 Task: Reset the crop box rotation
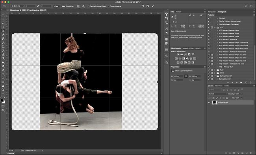(x=143, y=6)
